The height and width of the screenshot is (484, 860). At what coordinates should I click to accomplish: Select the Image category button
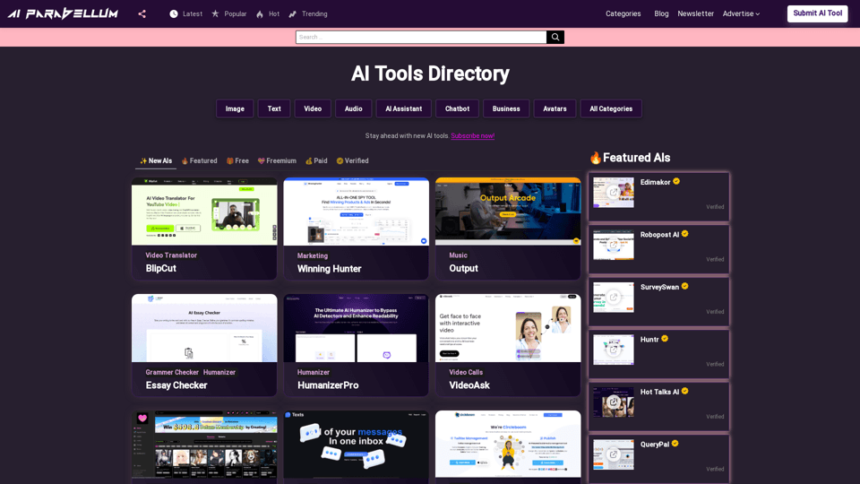tap(235, 108)
